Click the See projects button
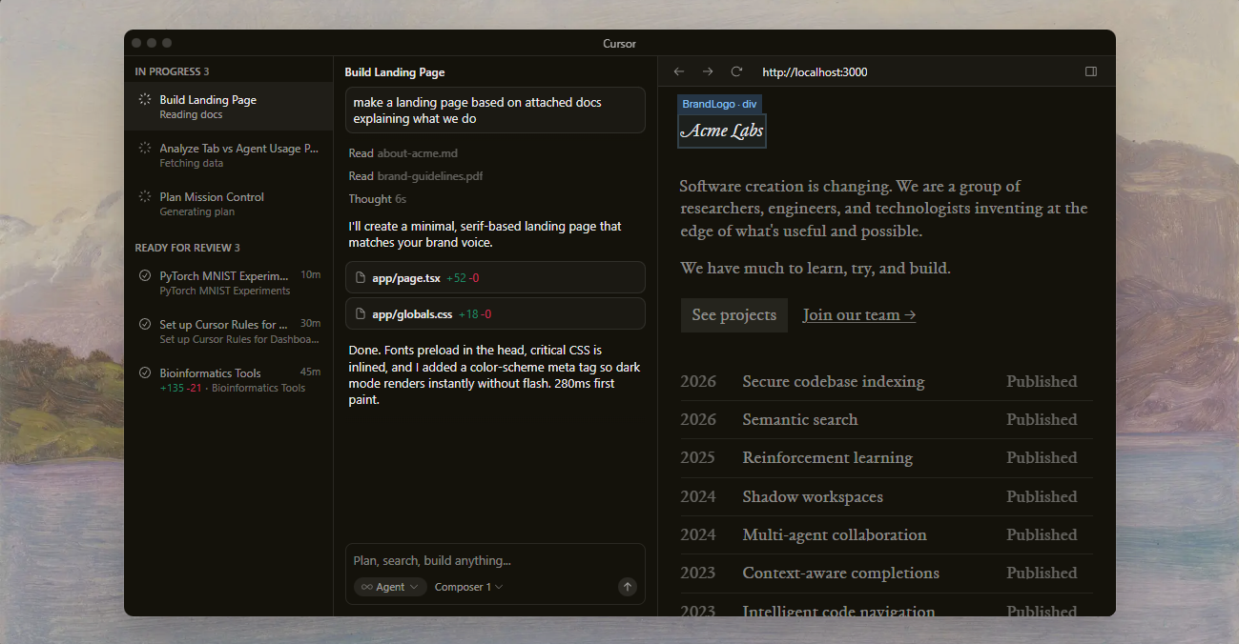The image size is (1239, 644). pyautogui.click(x=733, y=315)
